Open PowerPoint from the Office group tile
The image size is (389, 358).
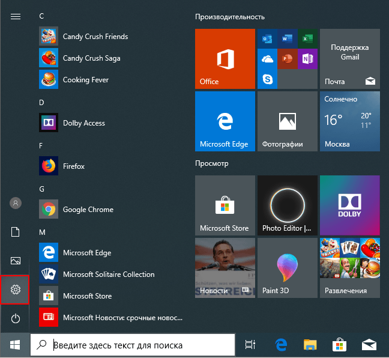pos(288,59)
